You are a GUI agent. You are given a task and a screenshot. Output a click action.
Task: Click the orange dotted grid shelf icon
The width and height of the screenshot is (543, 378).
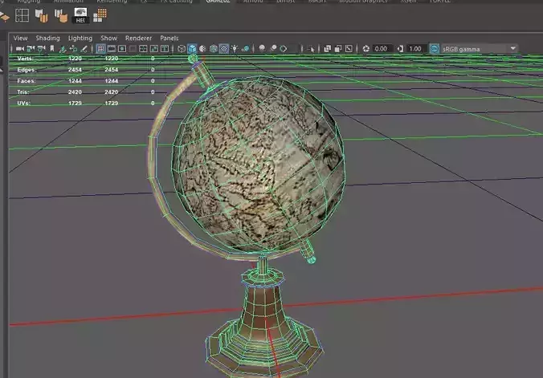click(x=100, y=15)
